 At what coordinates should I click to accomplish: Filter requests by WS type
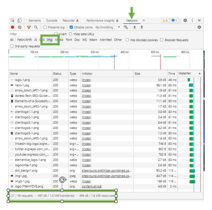[85, 40]
